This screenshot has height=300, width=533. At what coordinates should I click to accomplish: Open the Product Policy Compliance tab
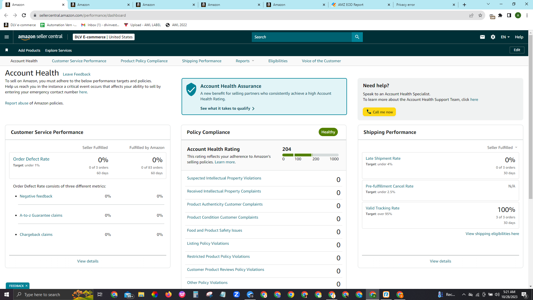(x=144, y=61)
